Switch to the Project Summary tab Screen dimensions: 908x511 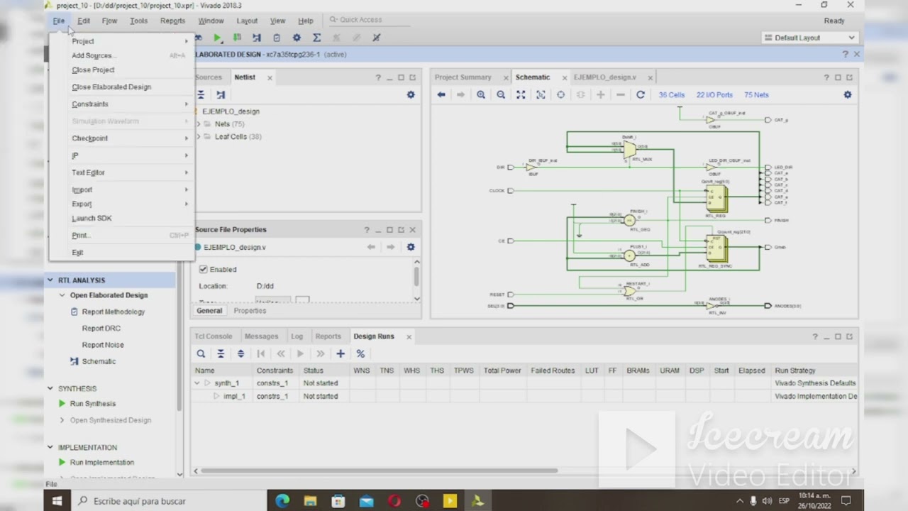463,77
